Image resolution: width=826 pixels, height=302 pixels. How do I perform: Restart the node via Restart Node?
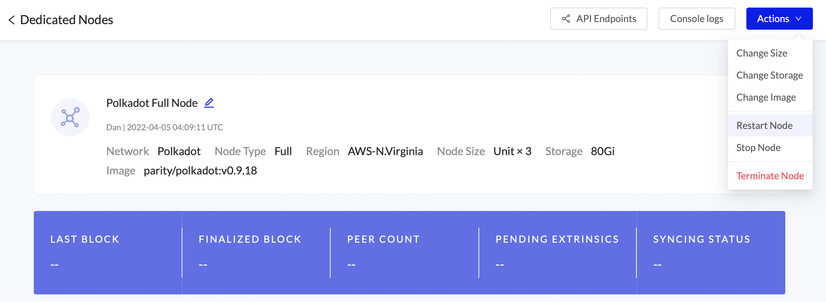pyautogui.click(x=764, y=125)
